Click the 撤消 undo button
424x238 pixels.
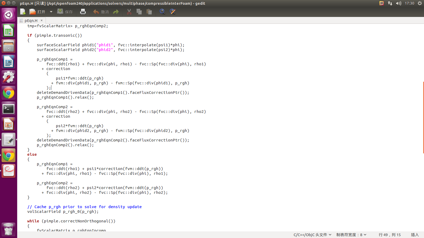click(101, 12)
